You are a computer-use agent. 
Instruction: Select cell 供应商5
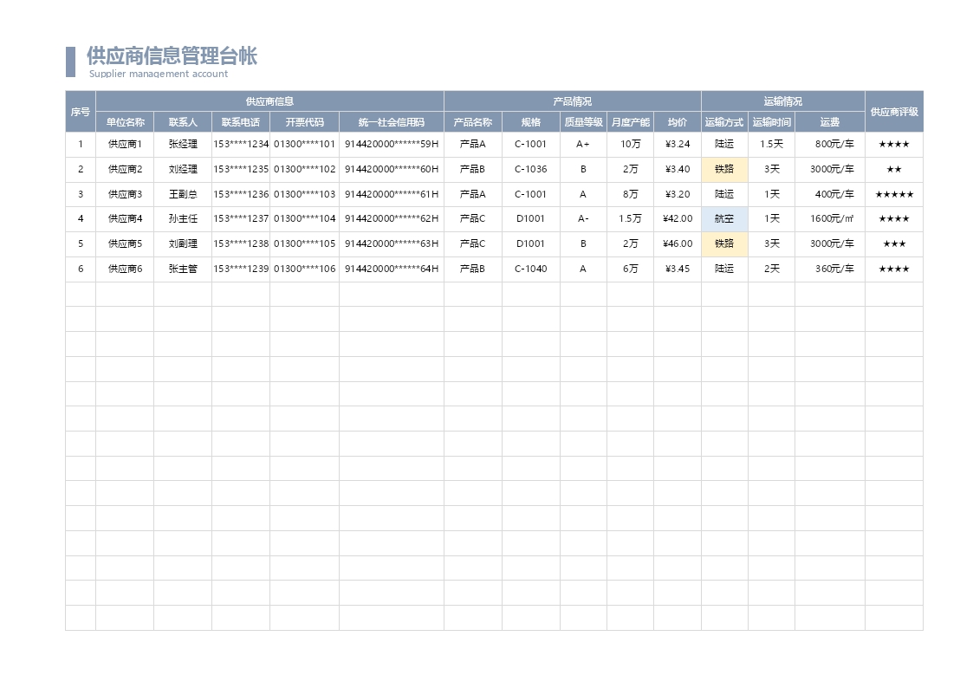coord(125,243)
